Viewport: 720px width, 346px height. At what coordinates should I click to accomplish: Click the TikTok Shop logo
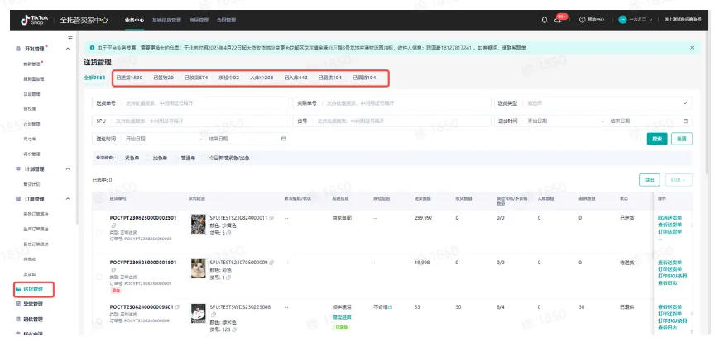point(35,20)
